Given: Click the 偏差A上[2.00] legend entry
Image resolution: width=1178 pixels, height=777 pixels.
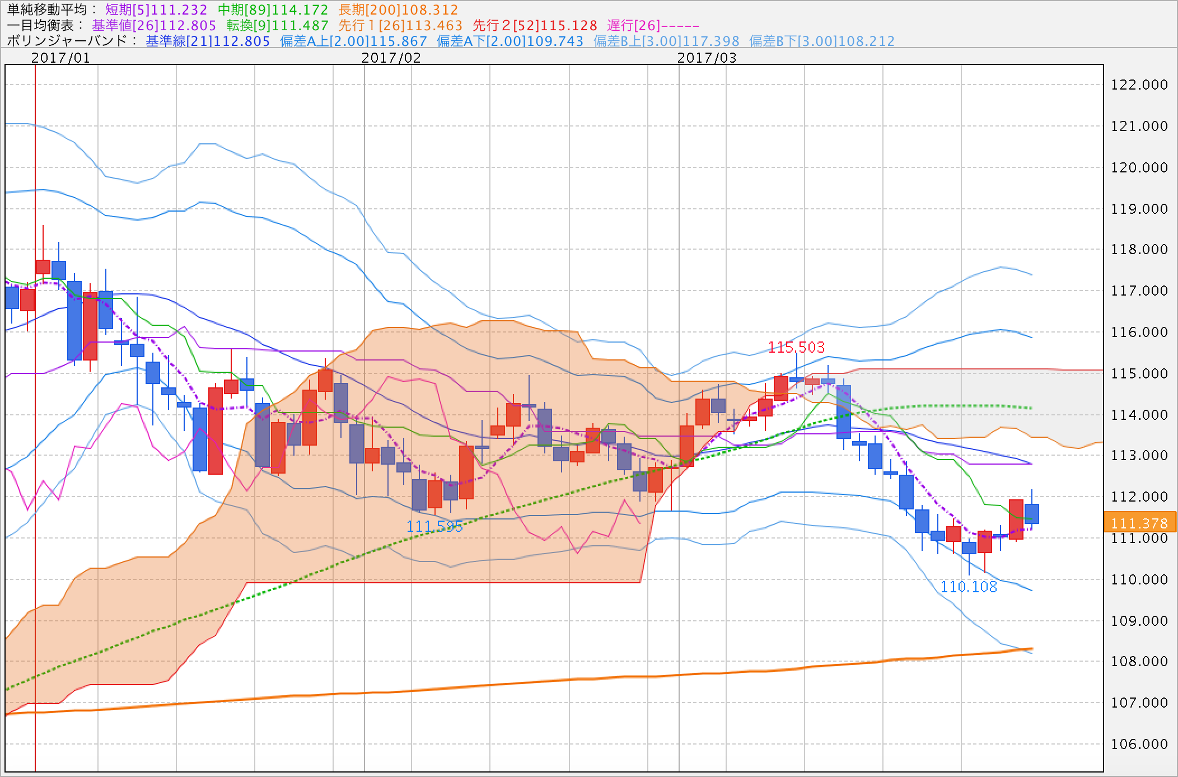Looking at the screenshot, I should (353, 41).
